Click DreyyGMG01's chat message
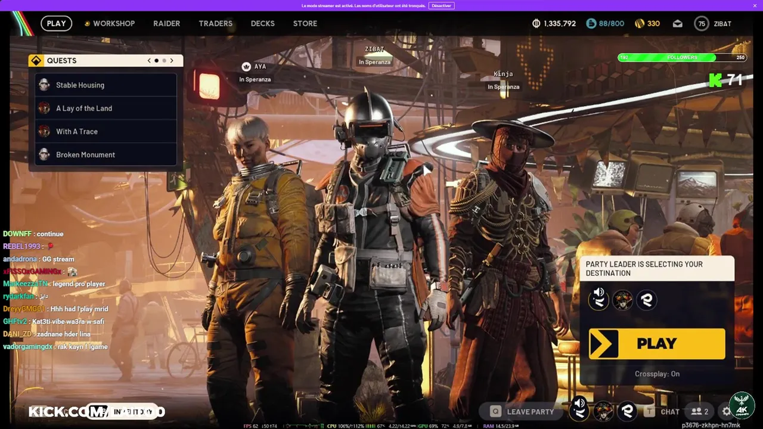The width and height of the screenshot is (763, 429). pos(55,309)
